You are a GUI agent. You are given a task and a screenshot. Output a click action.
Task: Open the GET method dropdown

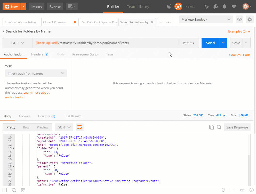pos(17,43)
